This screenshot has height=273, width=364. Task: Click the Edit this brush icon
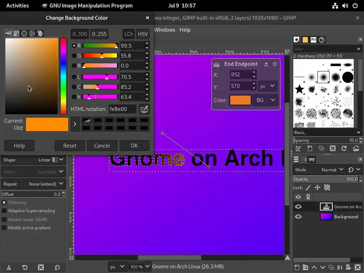coord(298,148)
